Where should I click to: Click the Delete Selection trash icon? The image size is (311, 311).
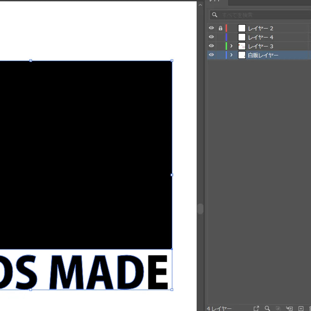click(x=310, y=308)
